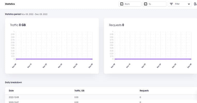
Task: Select the Statistics page heading
Action: (x=10, y=4)
